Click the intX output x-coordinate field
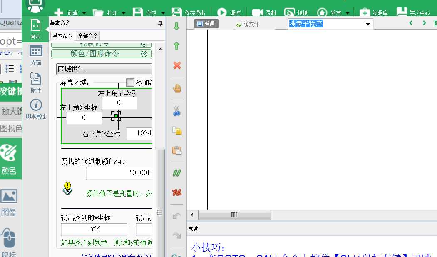The image size is (437, 257). pos(94,230)
